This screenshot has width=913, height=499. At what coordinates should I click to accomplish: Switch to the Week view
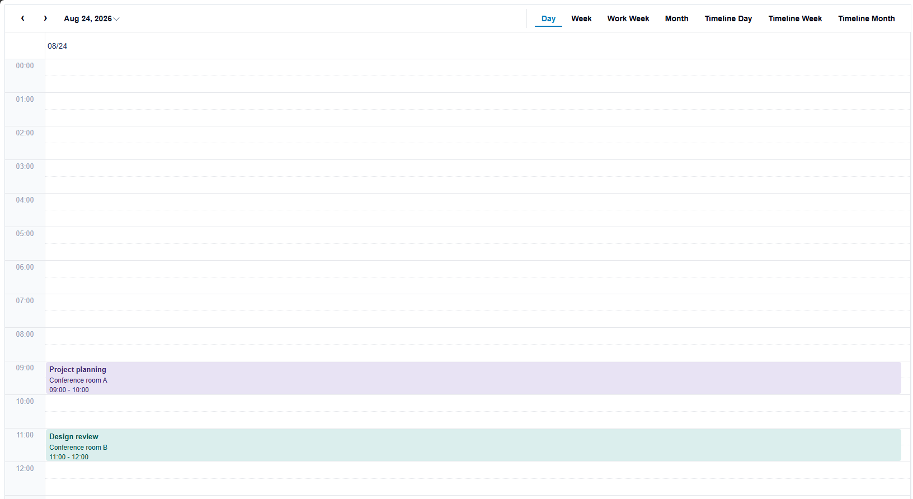click(x=581, y=18)
